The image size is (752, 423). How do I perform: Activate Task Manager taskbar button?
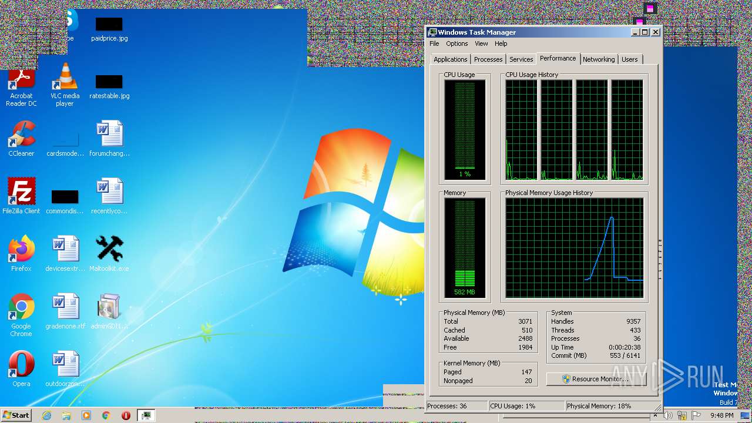pyautogui.click(x=146, y=415)
